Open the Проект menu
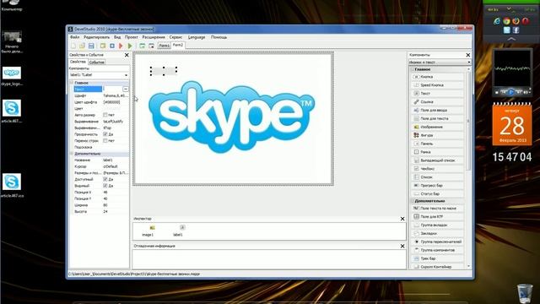 (x=132, y=37)
